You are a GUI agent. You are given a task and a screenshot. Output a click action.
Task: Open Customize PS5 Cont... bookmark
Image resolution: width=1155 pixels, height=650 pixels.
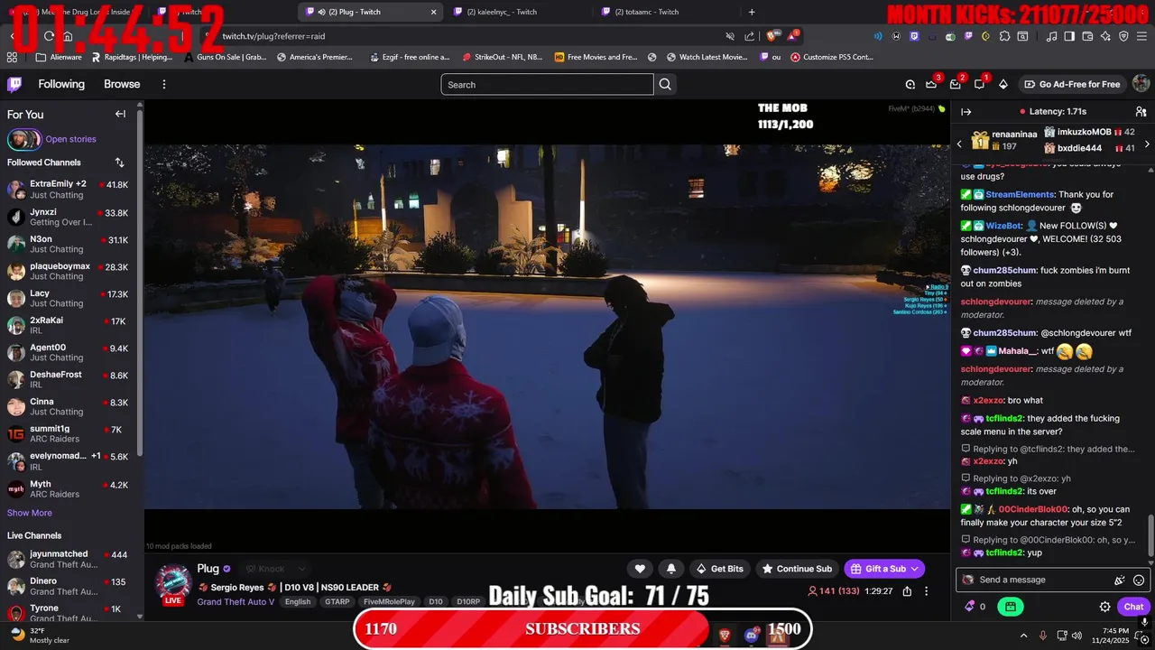pyautogui.click(x=832, y=57)
